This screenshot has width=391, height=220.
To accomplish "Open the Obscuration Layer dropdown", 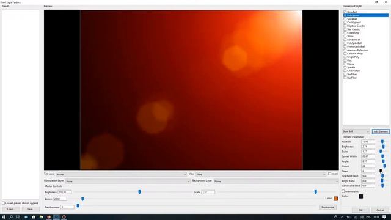I will (128, 181).
